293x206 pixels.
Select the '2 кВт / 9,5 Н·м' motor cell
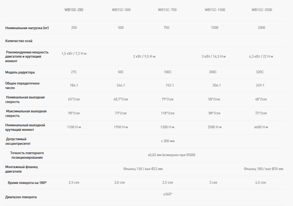(x=144, y=57)
